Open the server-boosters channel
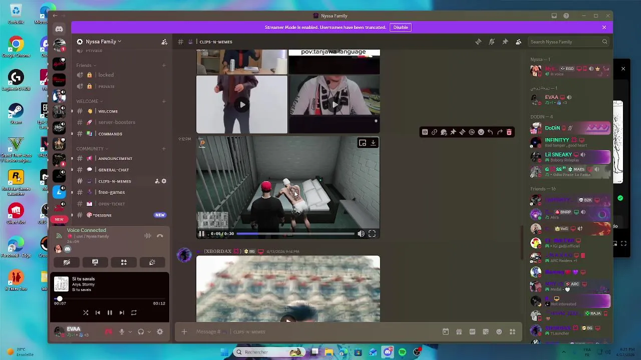 [x=121, y=122]
